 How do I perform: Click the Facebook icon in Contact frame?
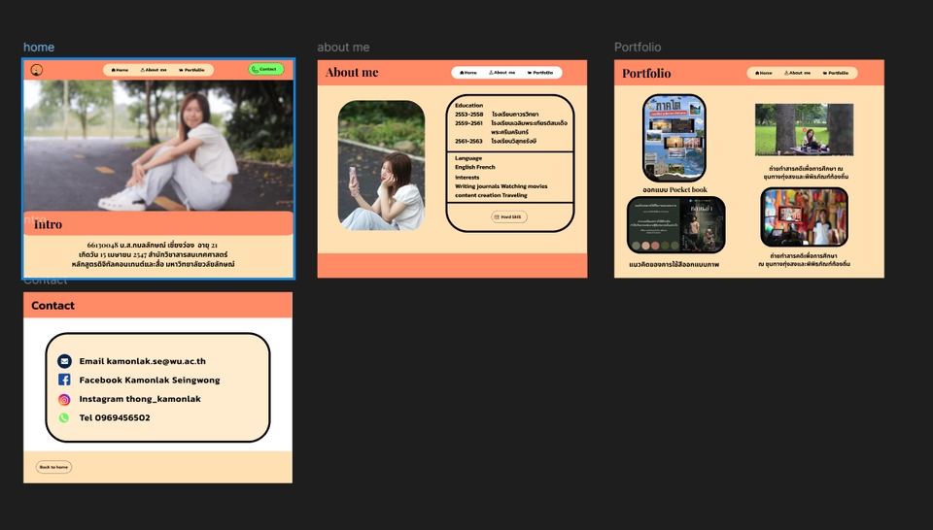click(64, 380)
